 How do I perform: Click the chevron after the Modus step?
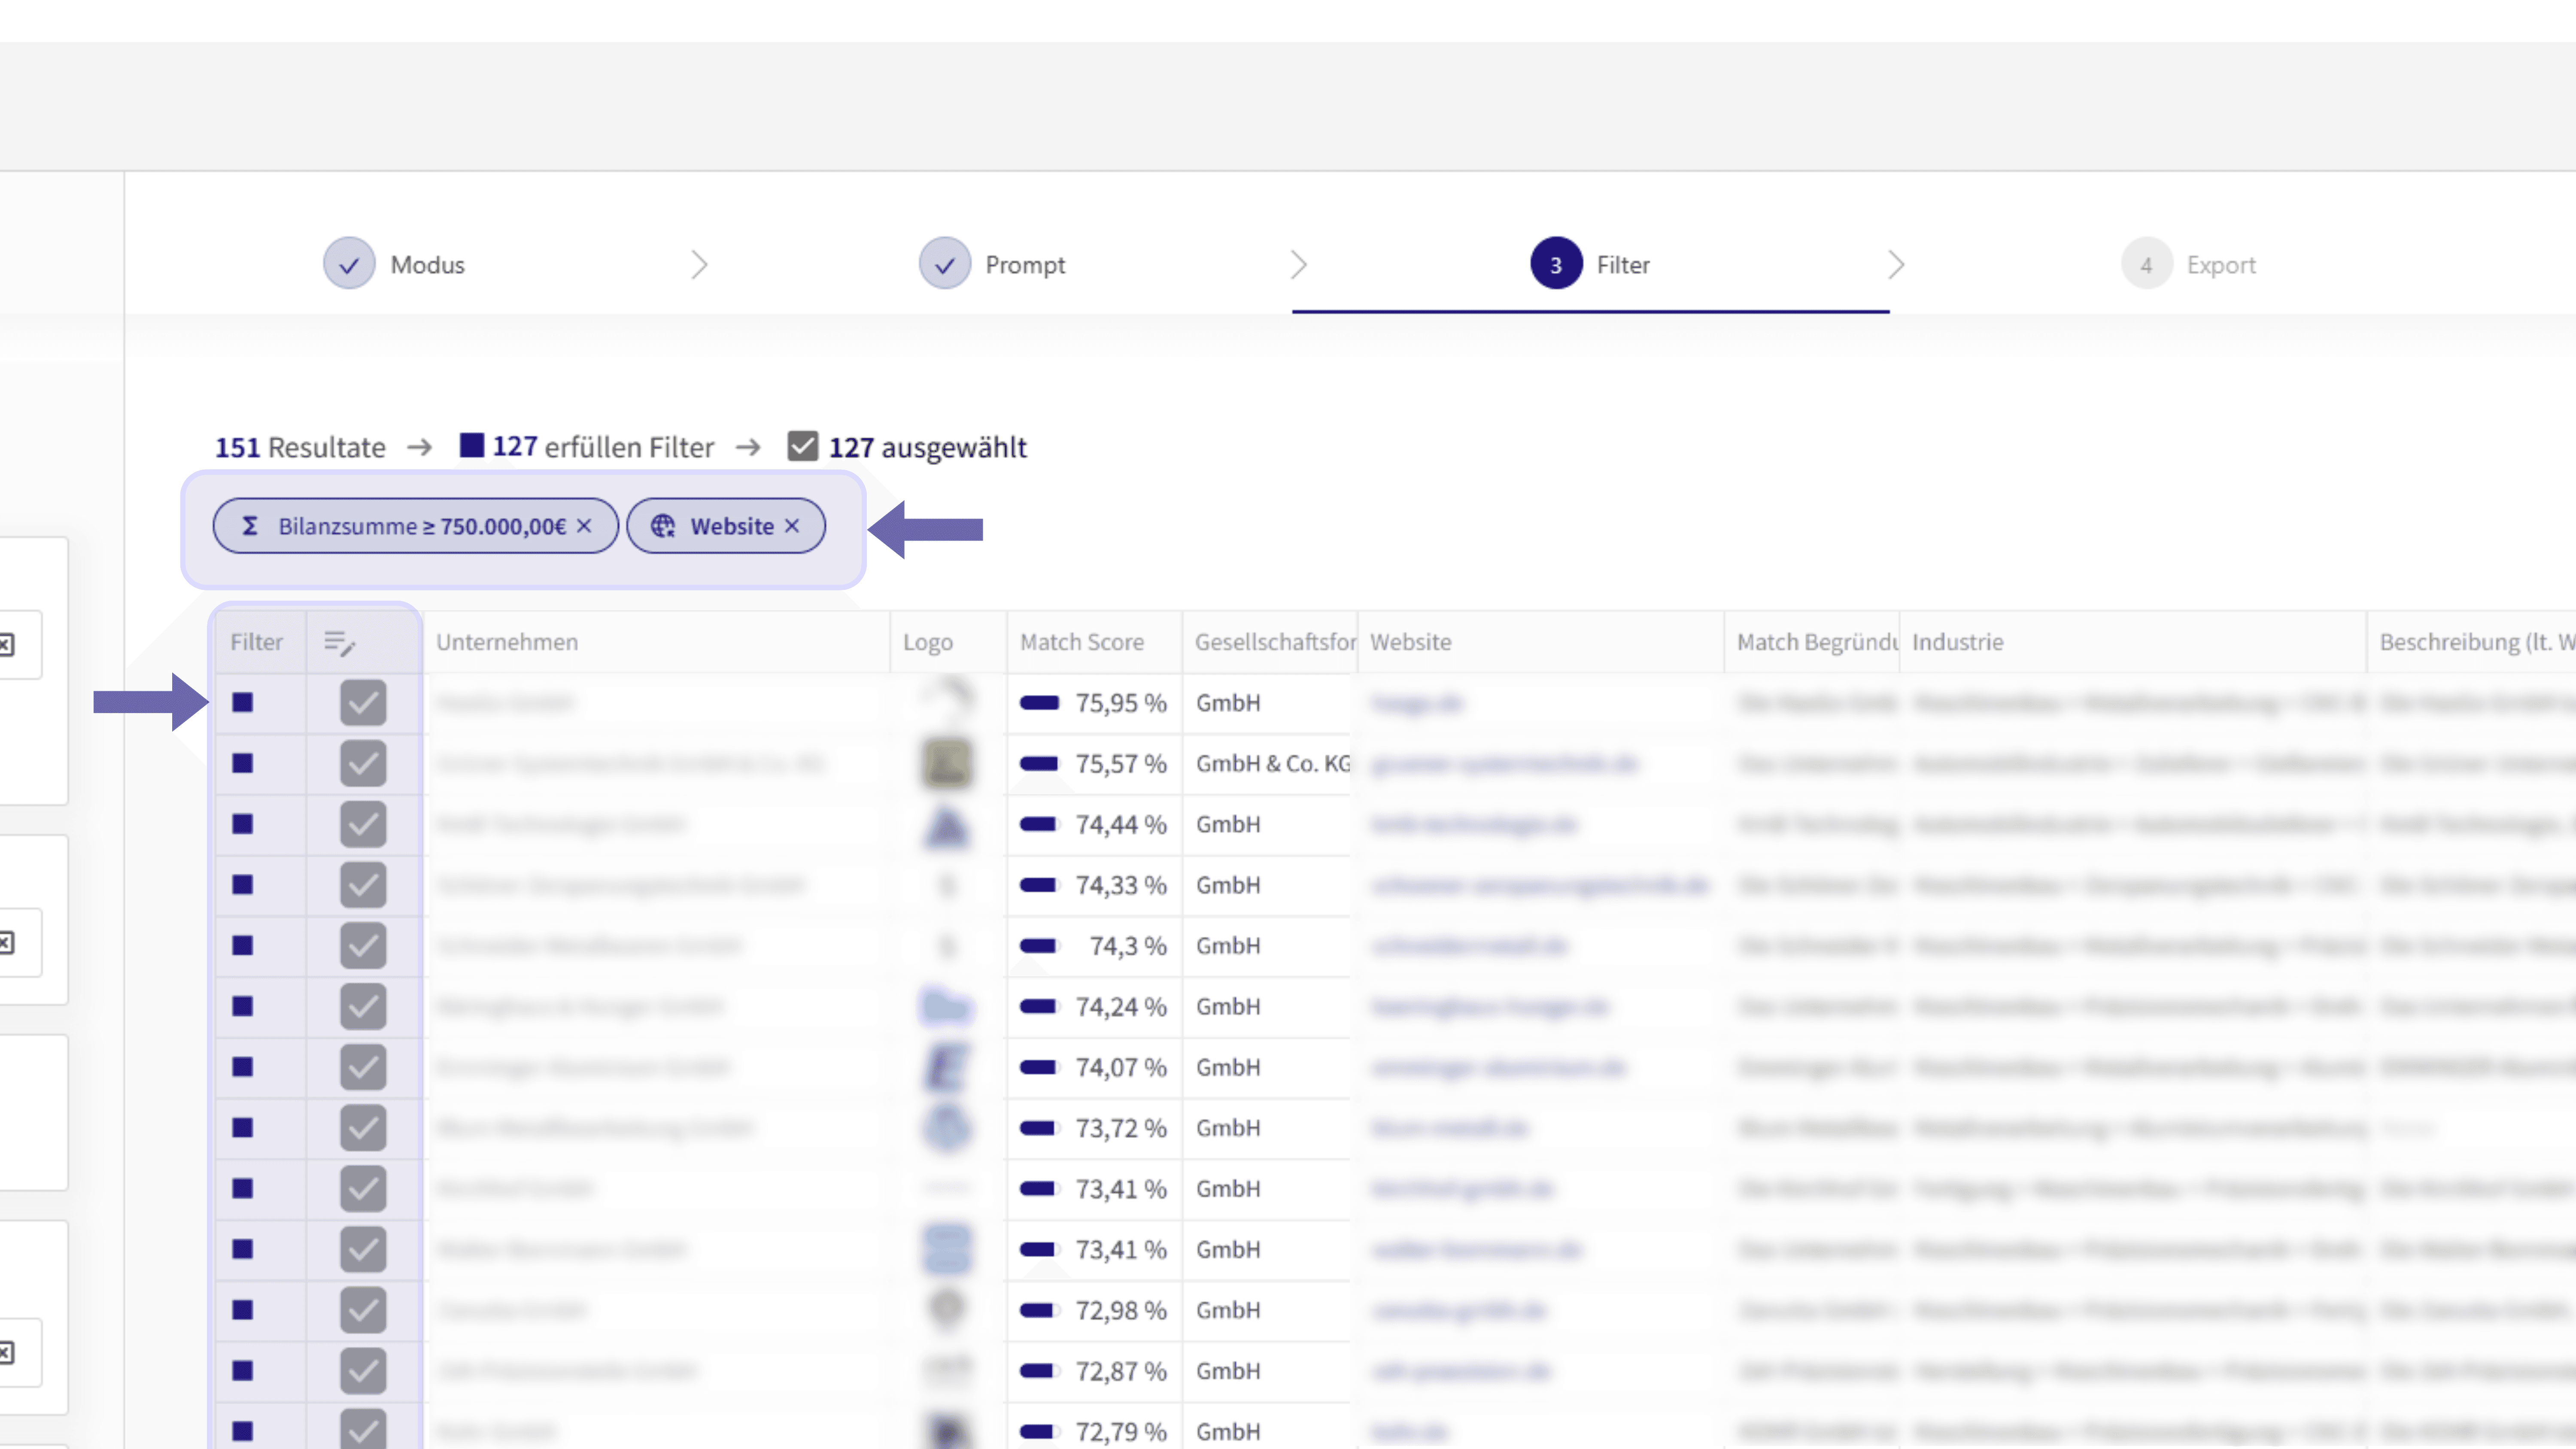[x=699, y=265]
